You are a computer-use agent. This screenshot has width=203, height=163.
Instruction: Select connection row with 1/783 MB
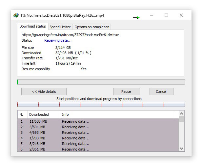[x=98, y=138]
